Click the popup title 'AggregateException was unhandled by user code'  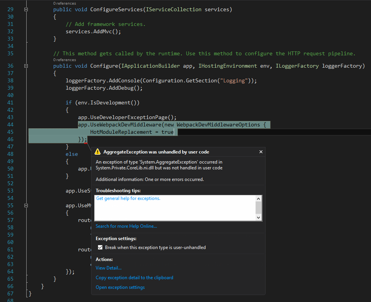tap(156, 152)
